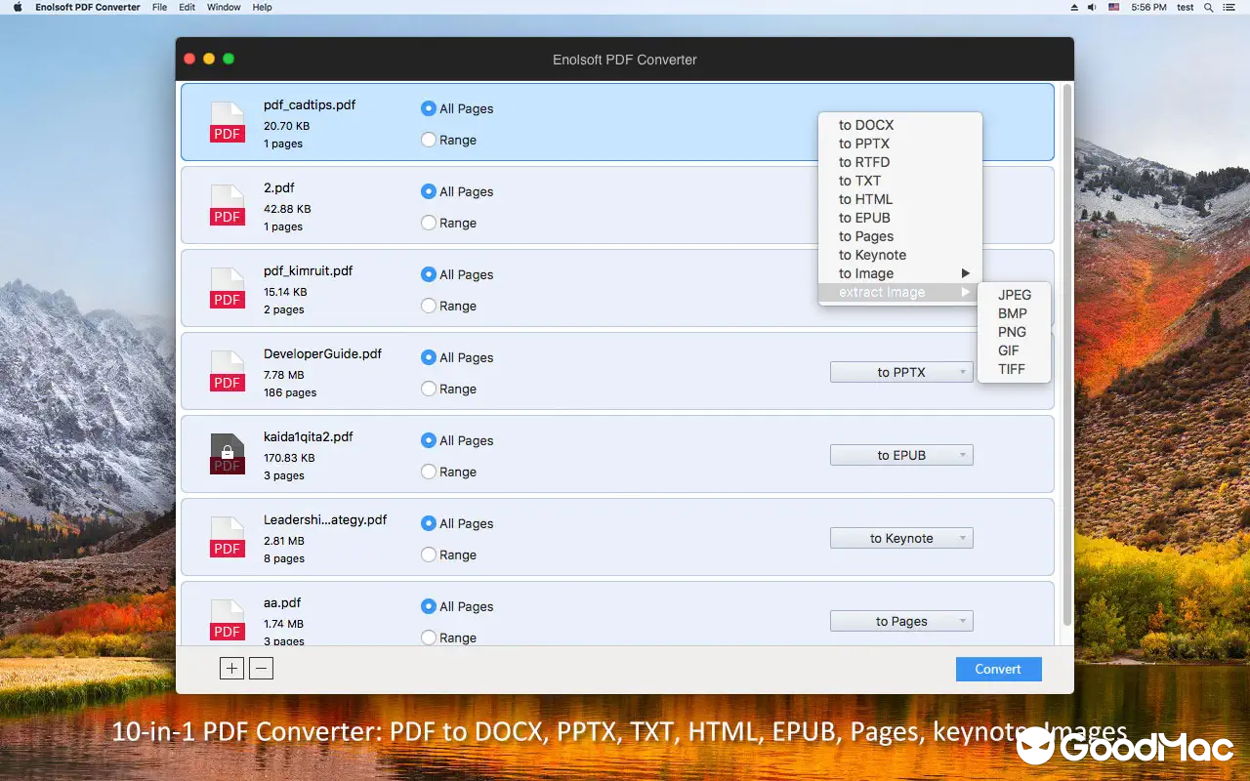The width and height of the screenshot is (1250, 781).
Task: Enable Range mode for DeveloperGuide.pdf
Action: pyautogui.click(x=428, y=389)
